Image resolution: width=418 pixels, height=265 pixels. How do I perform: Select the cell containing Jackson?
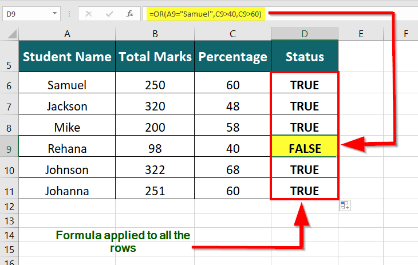(x=67, y=104)
